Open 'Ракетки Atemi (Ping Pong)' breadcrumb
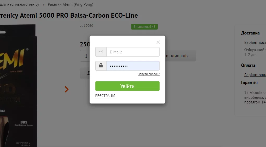This screenshot has width=266, height=147. pyautogui.click(x=71, y=4)
